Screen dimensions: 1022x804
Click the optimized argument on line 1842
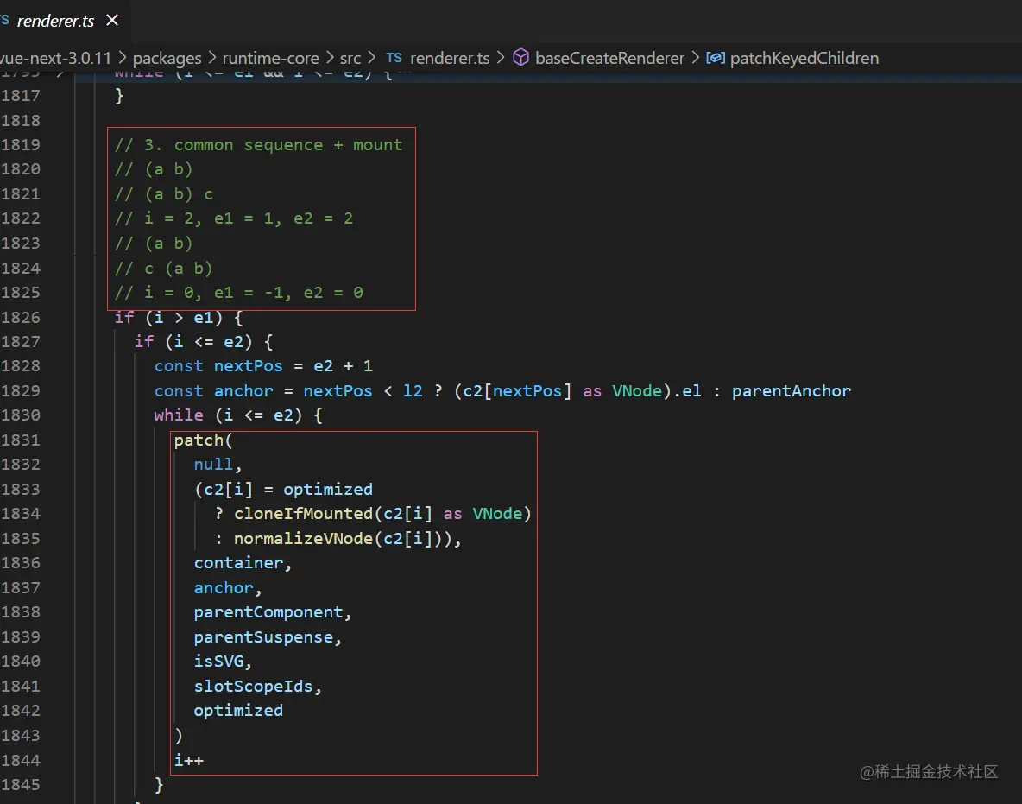pos(238,710)
